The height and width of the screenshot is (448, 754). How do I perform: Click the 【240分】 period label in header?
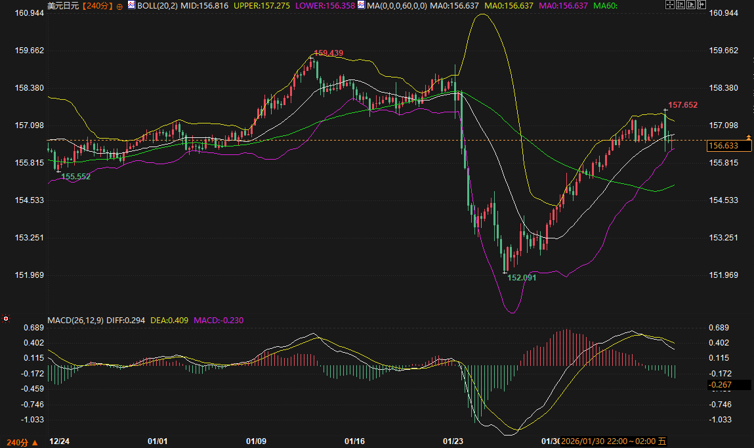pos(97,5)
